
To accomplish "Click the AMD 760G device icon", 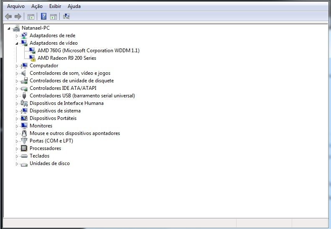I will (32, 51).
